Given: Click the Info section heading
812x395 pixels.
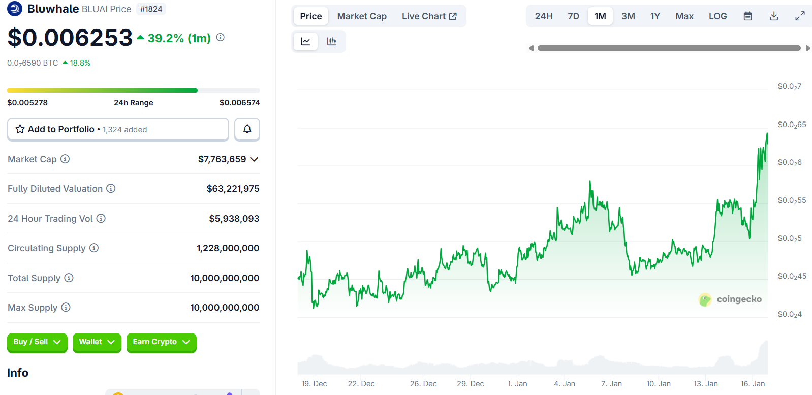Looking at the screenshot, I should point(18,373).
